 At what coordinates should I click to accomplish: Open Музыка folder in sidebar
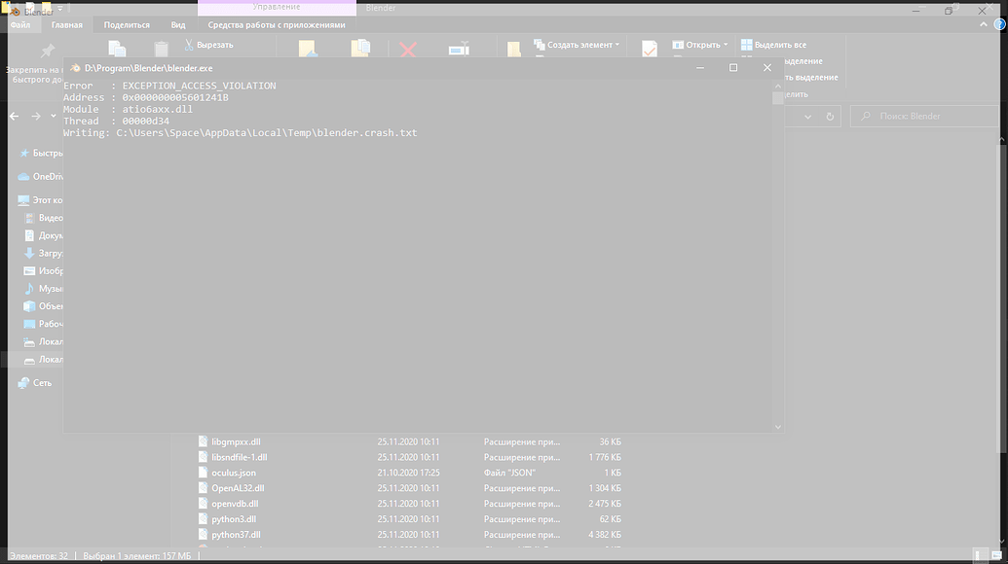[x=44, y=289]
